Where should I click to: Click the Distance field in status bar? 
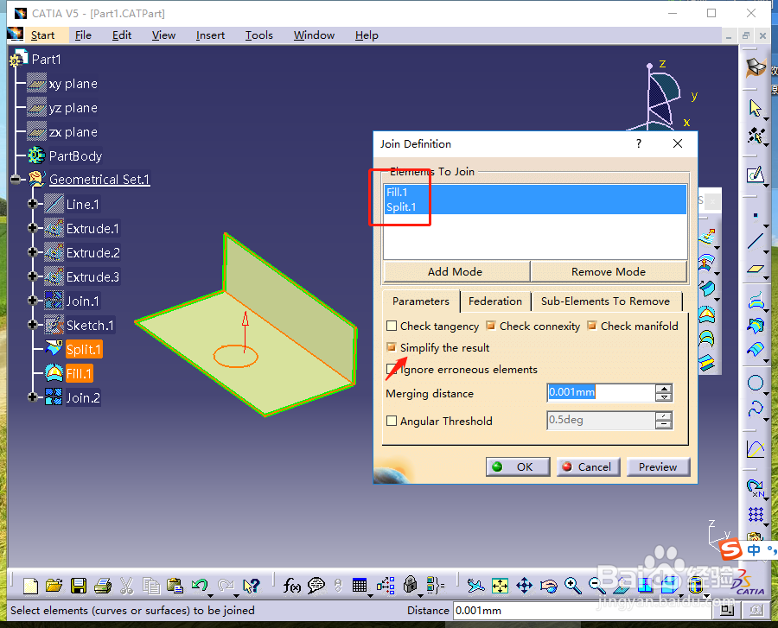coord(582,610)
